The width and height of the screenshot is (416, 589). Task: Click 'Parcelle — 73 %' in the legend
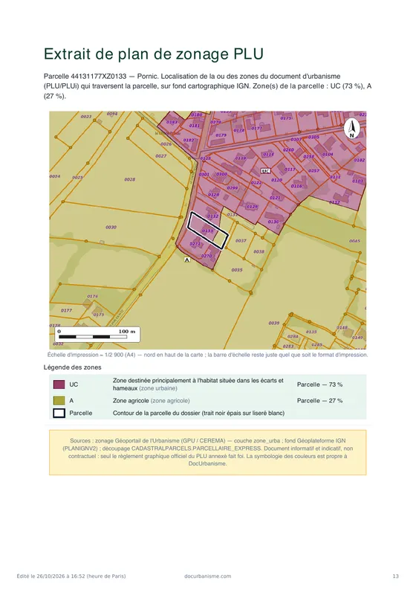[x=319, y=384]
